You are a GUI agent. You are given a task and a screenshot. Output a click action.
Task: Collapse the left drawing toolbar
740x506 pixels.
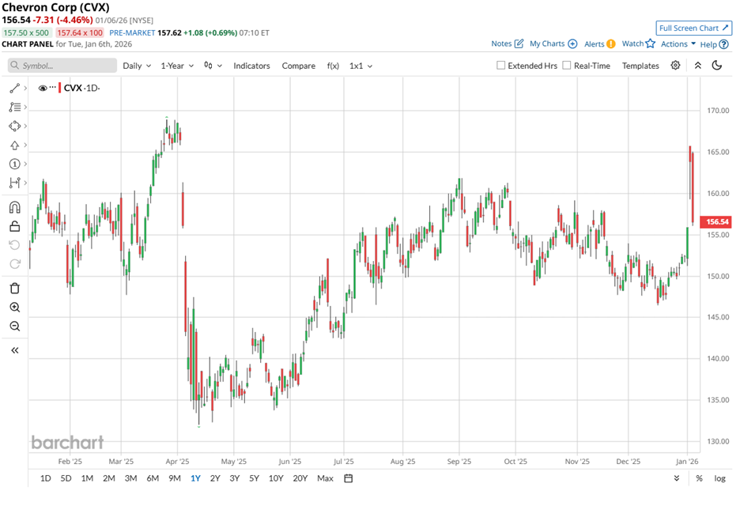coord(14,350)
